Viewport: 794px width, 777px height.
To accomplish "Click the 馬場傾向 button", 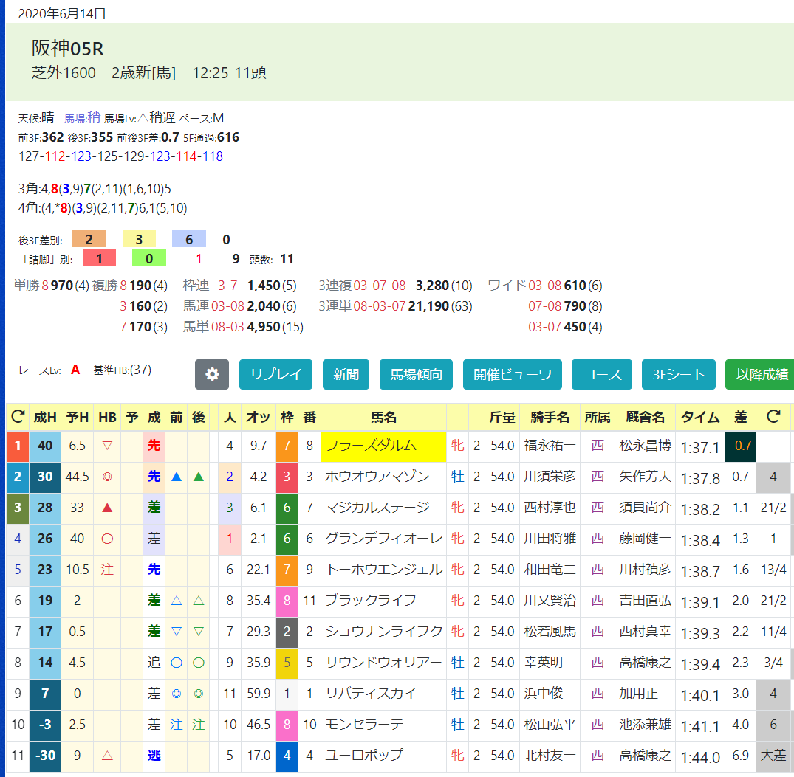I will click(416, 374).
